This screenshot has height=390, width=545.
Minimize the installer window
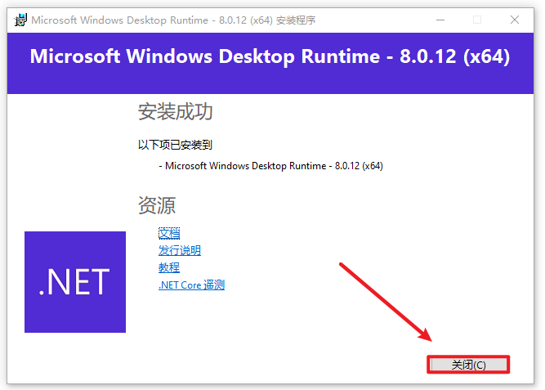440,20
